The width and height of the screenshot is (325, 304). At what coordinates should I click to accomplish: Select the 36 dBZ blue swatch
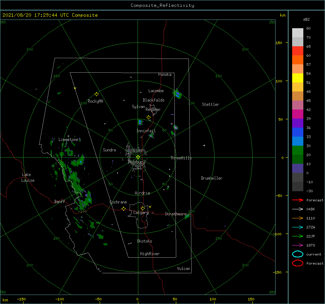298,132
